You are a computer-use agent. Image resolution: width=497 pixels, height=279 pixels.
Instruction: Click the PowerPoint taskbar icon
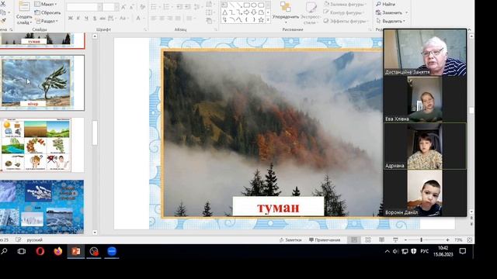pyautogui.click(x=76, y=251)
